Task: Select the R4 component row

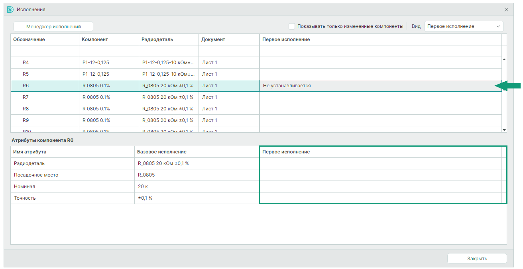Action: pyautogui.click(x=135, y=63)
